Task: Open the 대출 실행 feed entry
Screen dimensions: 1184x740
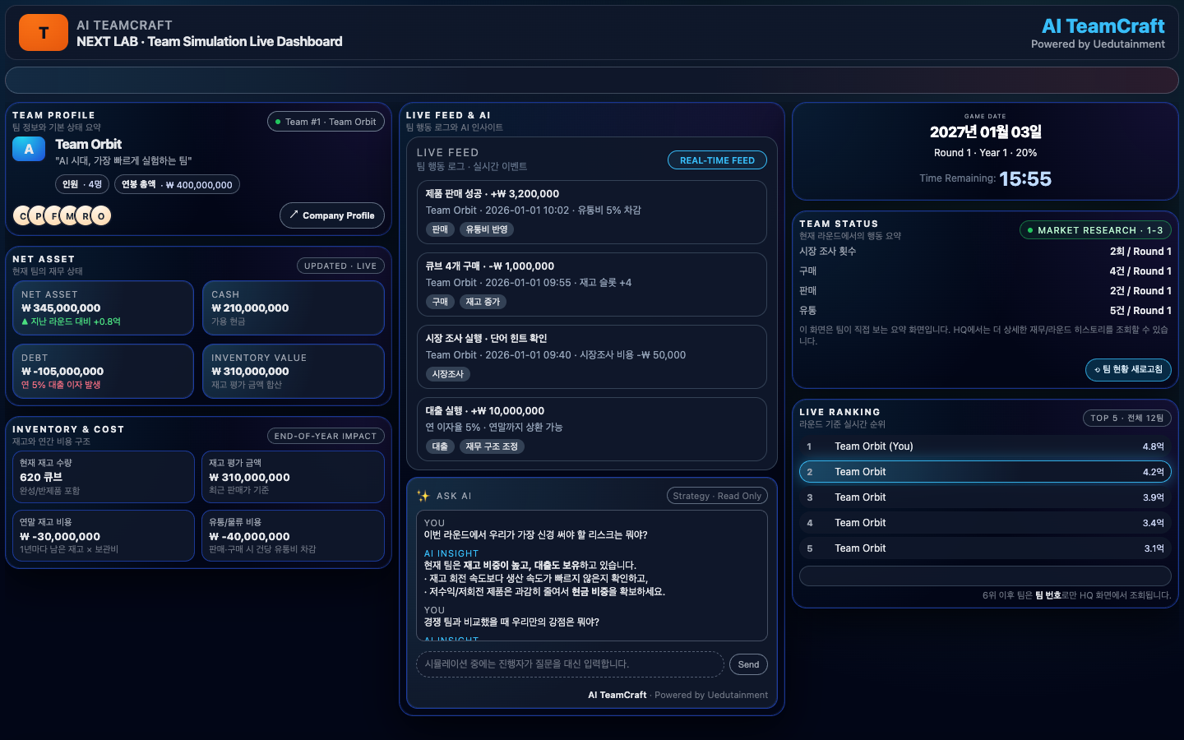Action: pyautogui.click(x=591, y=429)
